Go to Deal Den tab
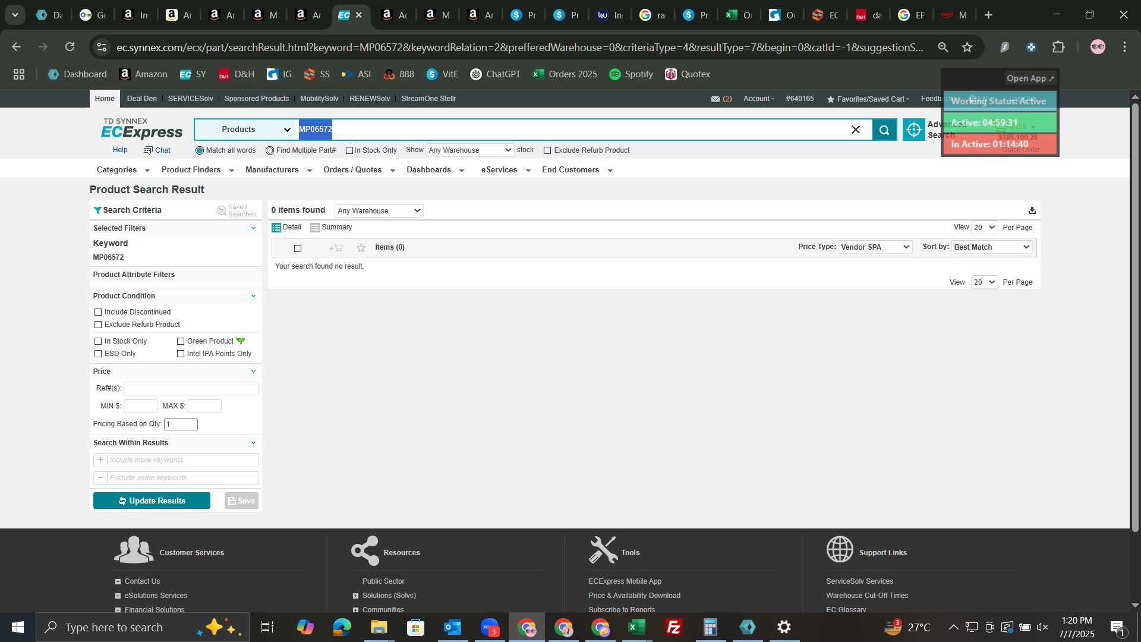This screenshot has width=1141, height=642. [x=142, y=99]
